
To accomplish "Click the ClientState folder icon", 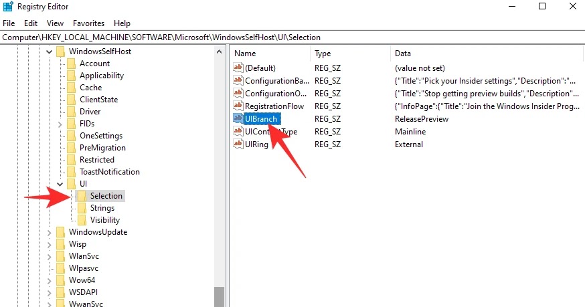I will [x=71, y=100].
